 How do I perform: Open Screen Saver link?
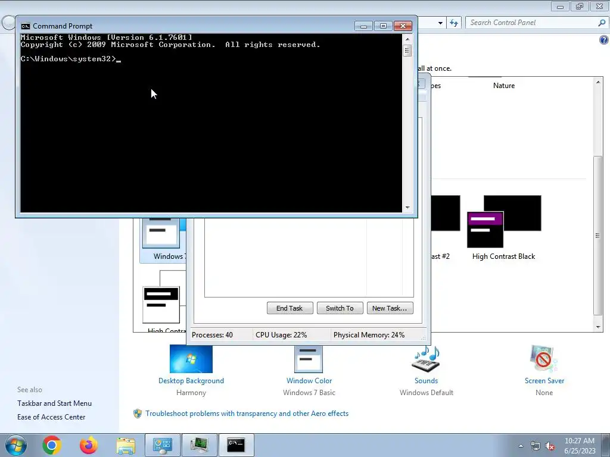coord(544,381)
